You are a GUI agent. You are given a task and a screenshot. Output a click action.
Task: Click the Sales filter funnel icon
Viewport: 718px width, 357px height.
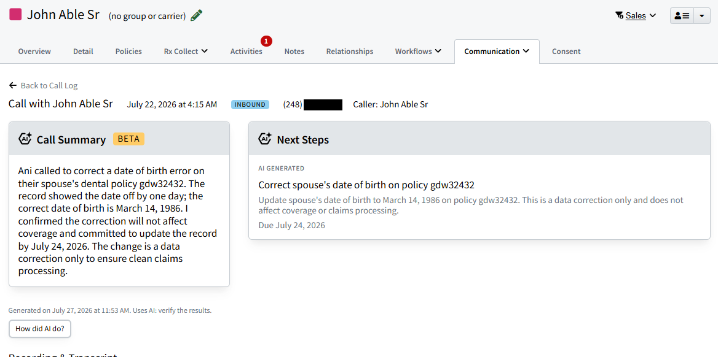coord(619,15)
